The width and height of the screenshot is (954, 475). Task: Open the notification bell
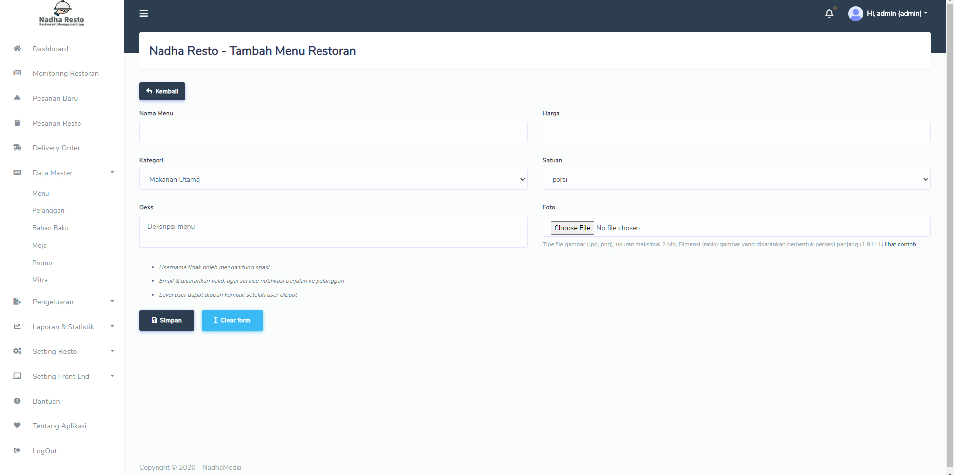pos(829,13)
